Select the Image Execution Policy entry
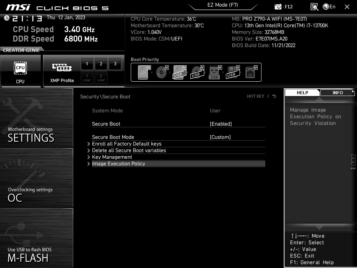The width and height of the screenshot is (357, 268). click(119, 164)
